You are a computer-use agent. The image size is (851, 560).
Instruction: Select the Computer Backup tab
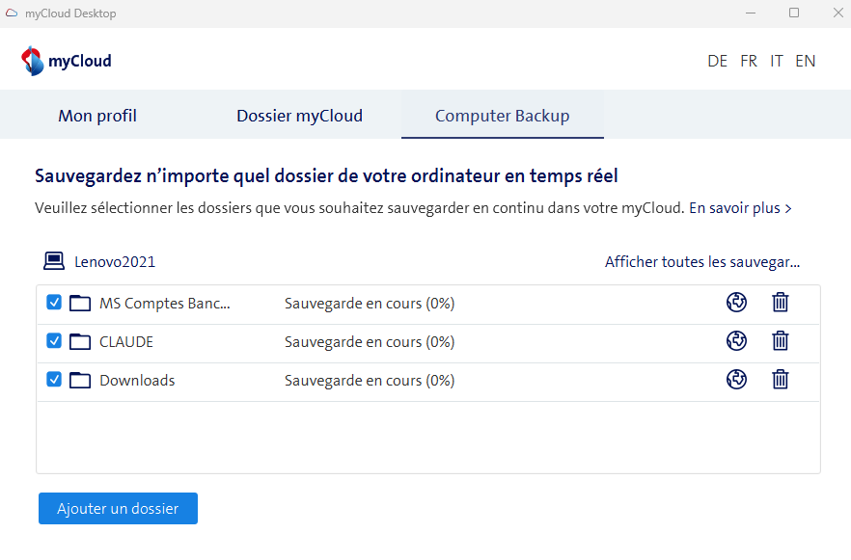point(502,116)
